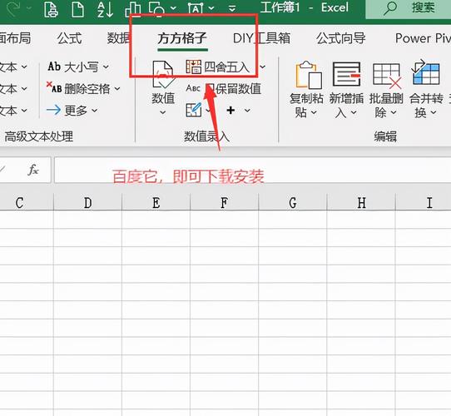The height and width of the screenshot is (416, 451).
Task: Select the 方方格子 tab
Action: (x=182, y=38)
